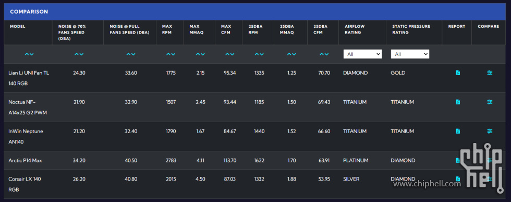Sort table by Model column arrows

click(29, 54)
